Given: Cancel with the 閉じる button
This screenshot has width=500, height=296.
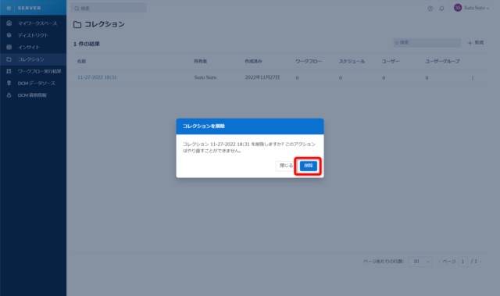Looking at the screenshot, I should pyautogui.click(x=286, y=166).
